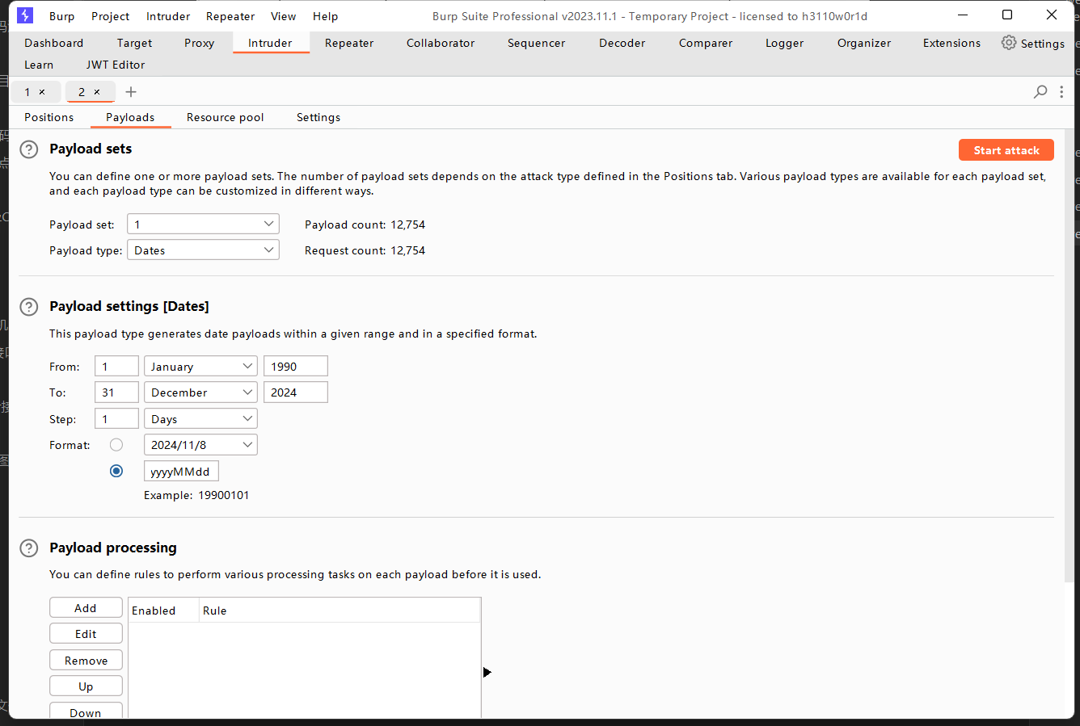The height and width of the screenshot is (726, 1080).
Task: Switch to the Repeater tool tab
Action: pyautogui.click(x=349, y=43)
